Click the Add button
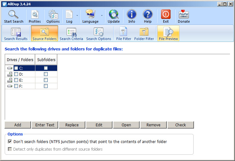Viewport: 235px width, 161px height. coord(18,125)
